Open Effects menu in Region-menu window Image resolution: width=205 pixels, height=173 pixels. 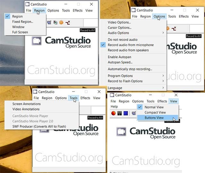[x=78, y=11]
